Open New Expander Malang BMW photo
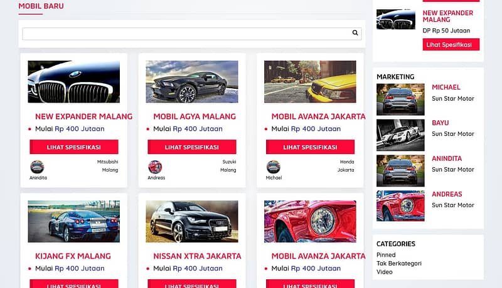The image size is (502, 288). click(x=73, y=82)
